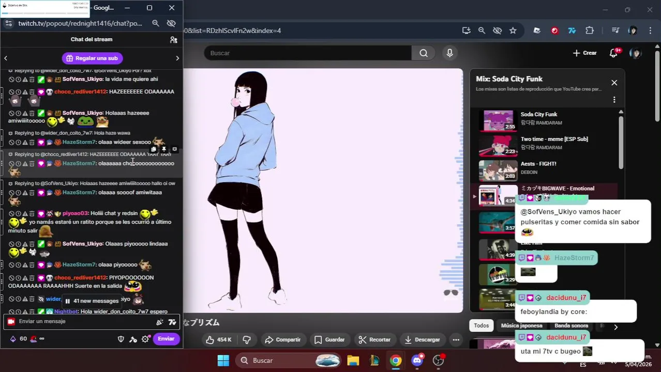Image resolution: width=661 pixels, height=372 pixels.
Task: Copy the highlighted HazeStorm7 chooooo message
Action: 154,149
